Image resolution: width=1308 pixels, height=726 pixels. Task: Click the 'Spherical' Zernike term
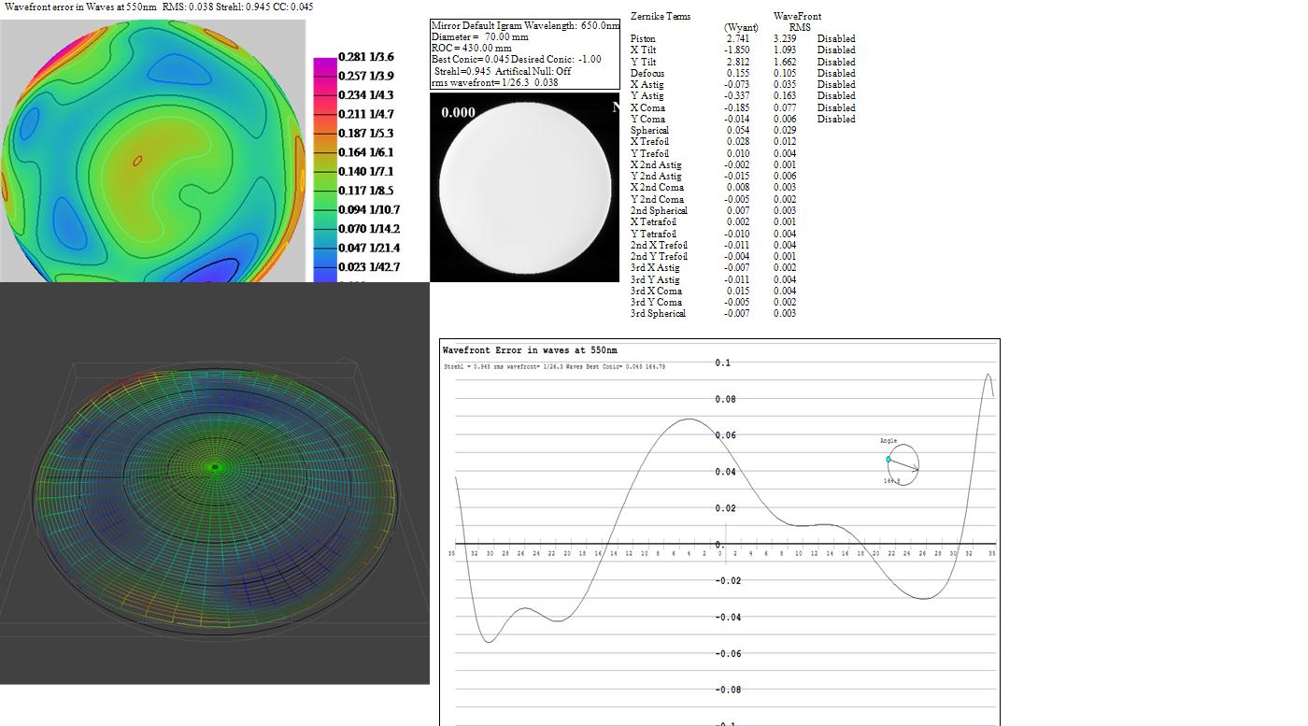(x=649, y=131)
